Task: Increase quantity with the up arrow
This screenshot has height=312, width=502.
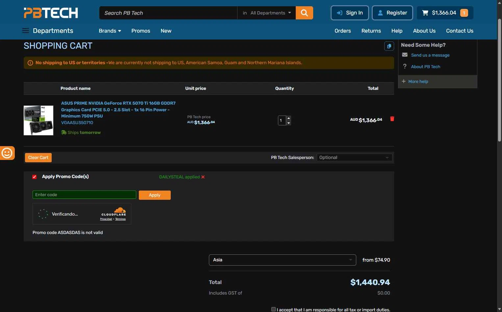Action: [x=289, y=118]
